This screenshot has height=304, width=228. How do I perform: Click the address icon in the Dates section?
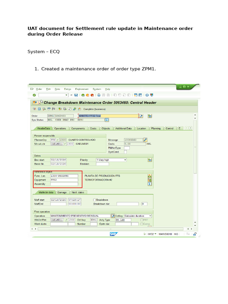(x=150, y=160)
